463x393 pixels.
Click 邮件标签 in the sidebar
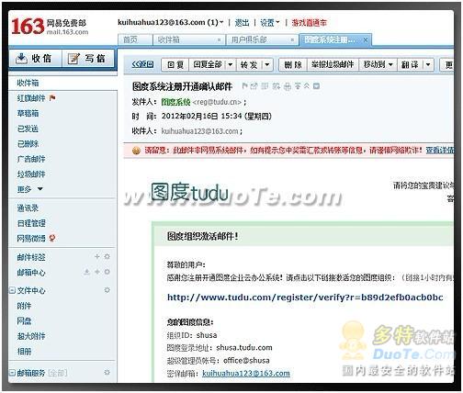point(31,257)
